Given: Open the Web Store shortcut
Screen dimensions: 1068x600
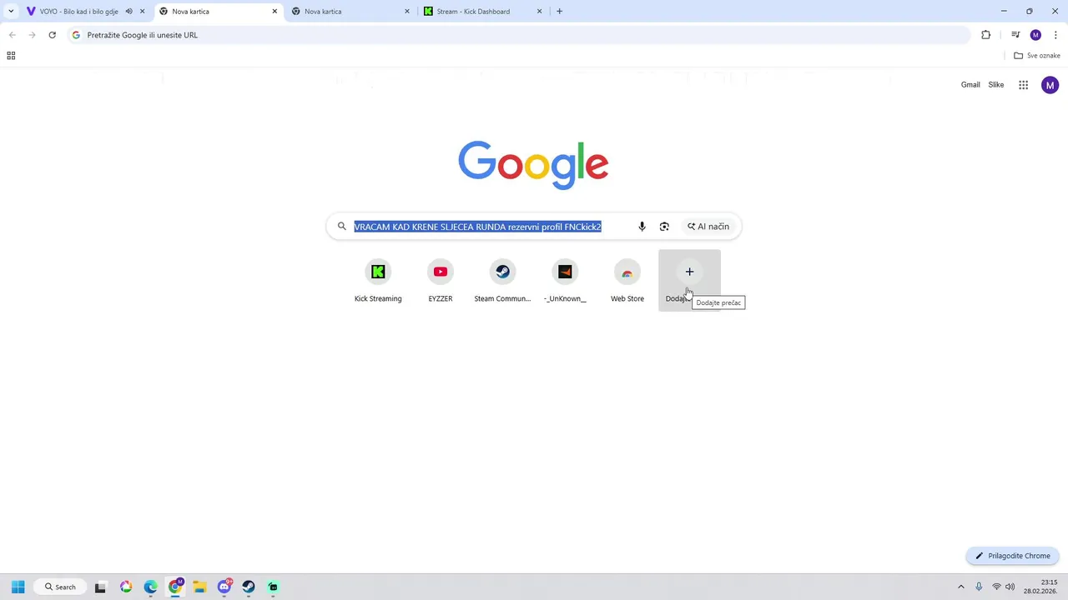Looking at the screenshot, I should [x=627, y=281].
